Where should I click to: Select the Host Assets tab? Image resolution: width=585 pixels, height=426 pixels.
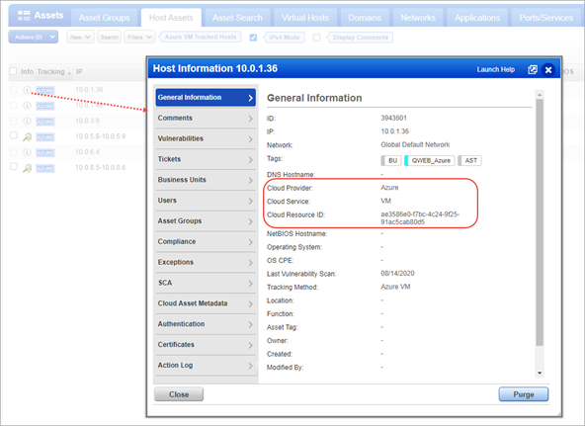point(171,18)
